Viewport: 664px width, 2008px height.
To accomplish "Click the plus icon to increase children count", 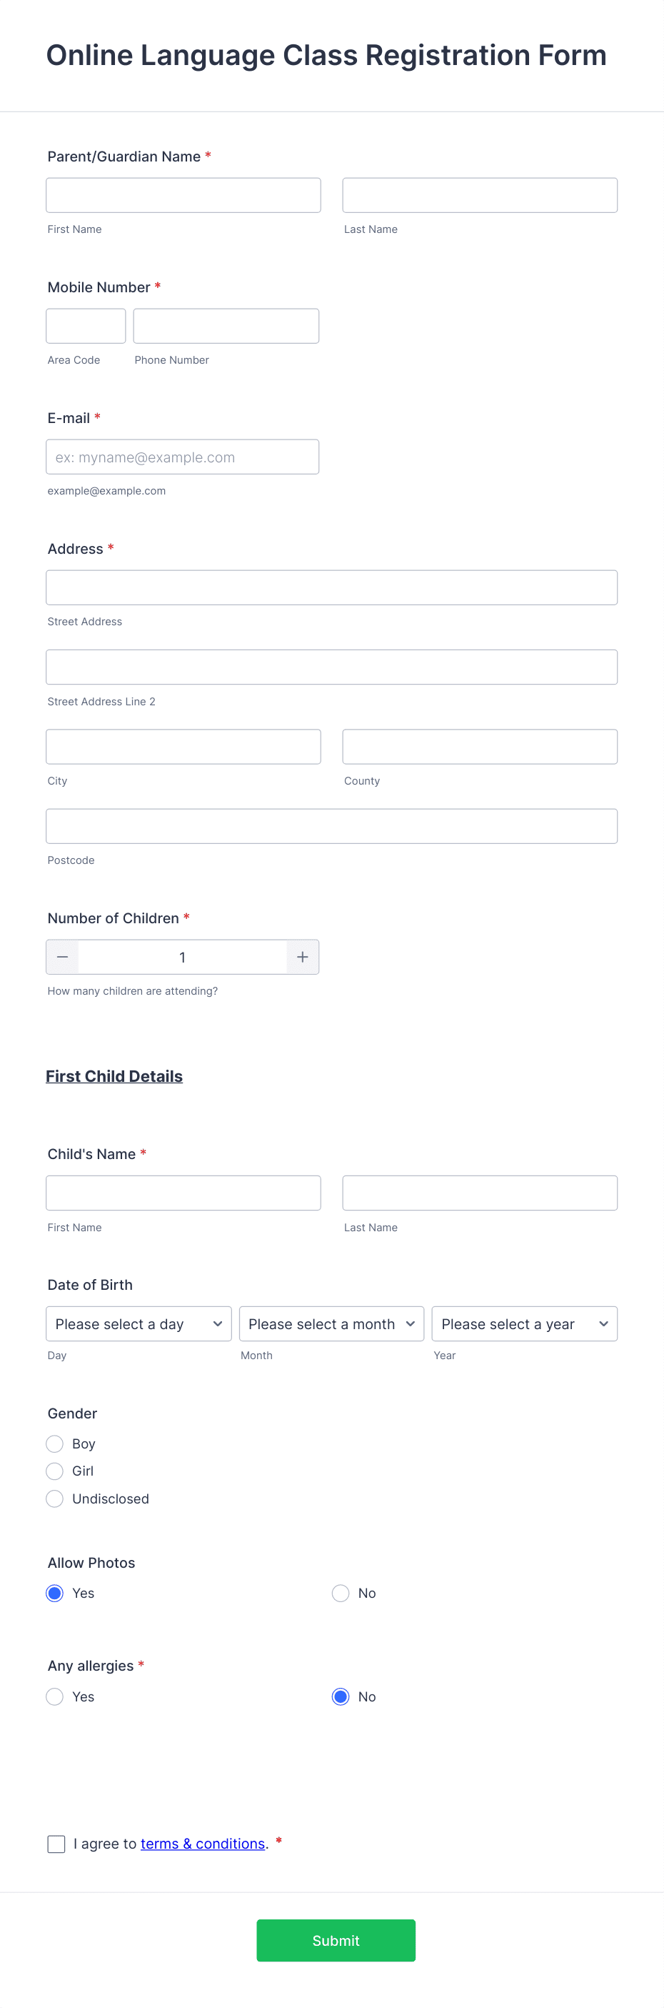I will click(x=302, y=956).
